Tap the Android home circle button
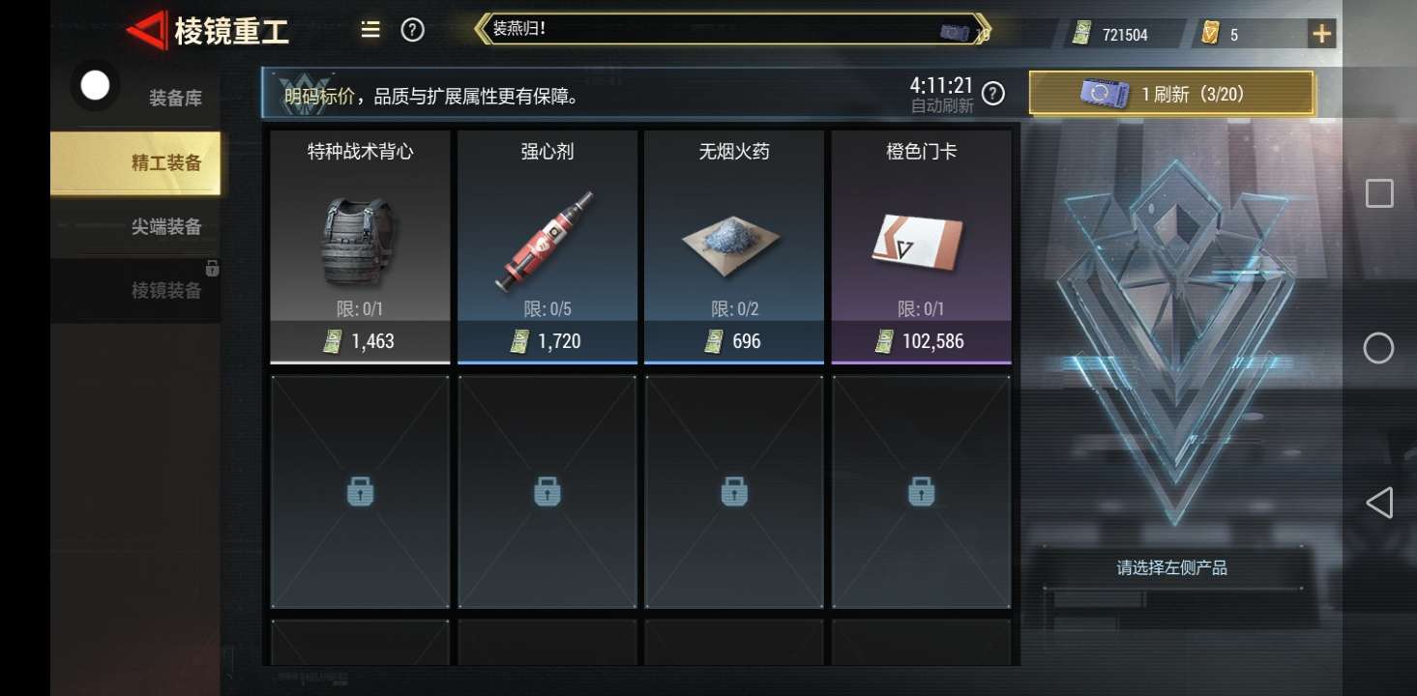1417x696 pixels. click(x=1378, y=348)
